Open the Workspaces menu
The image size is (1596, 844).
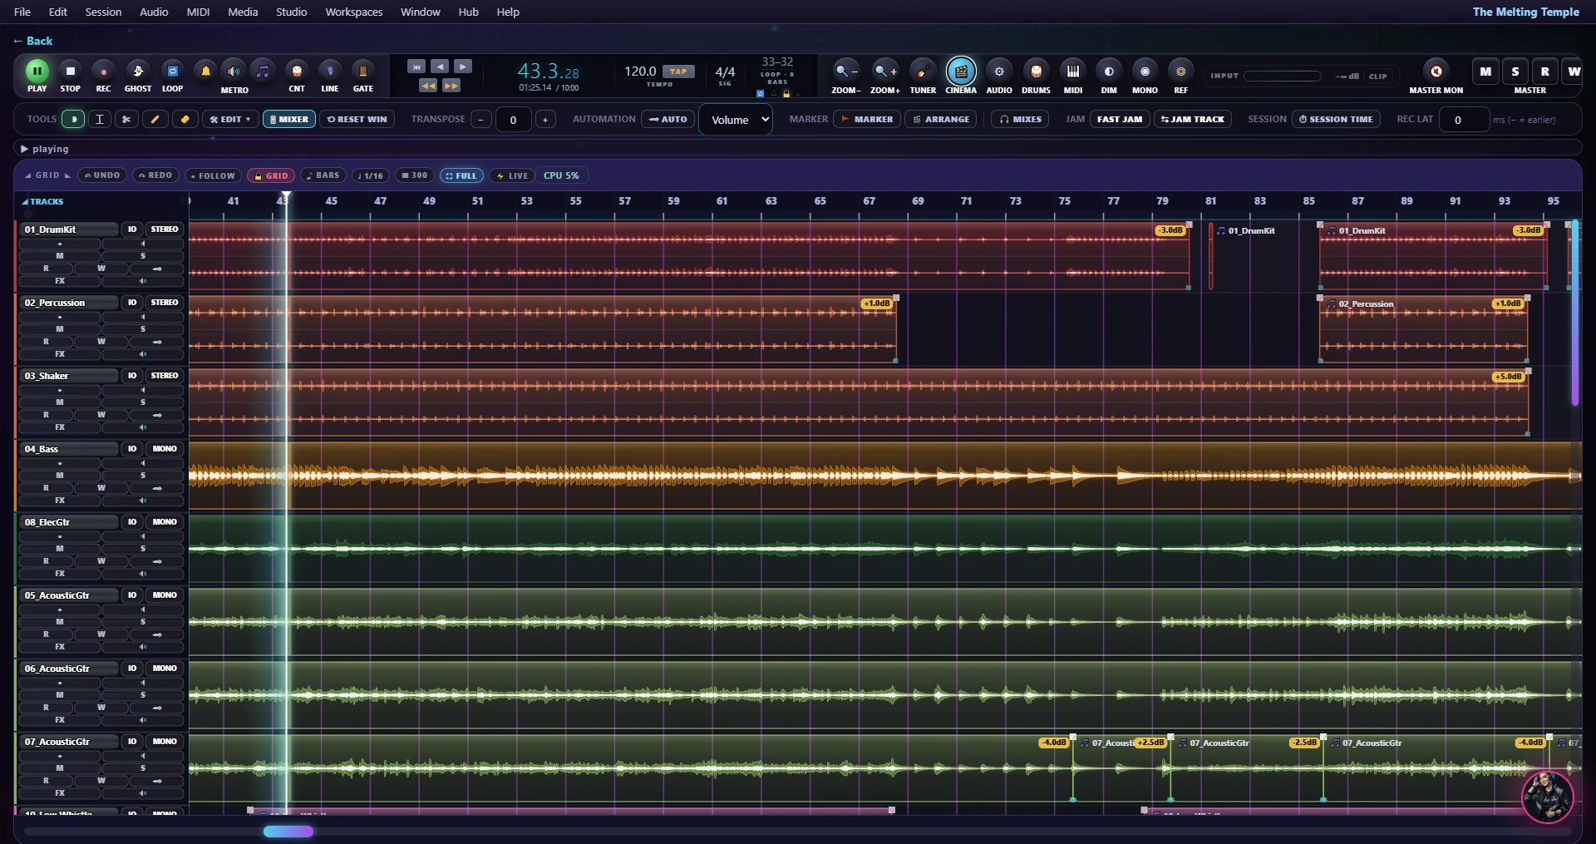pos(354,12)
